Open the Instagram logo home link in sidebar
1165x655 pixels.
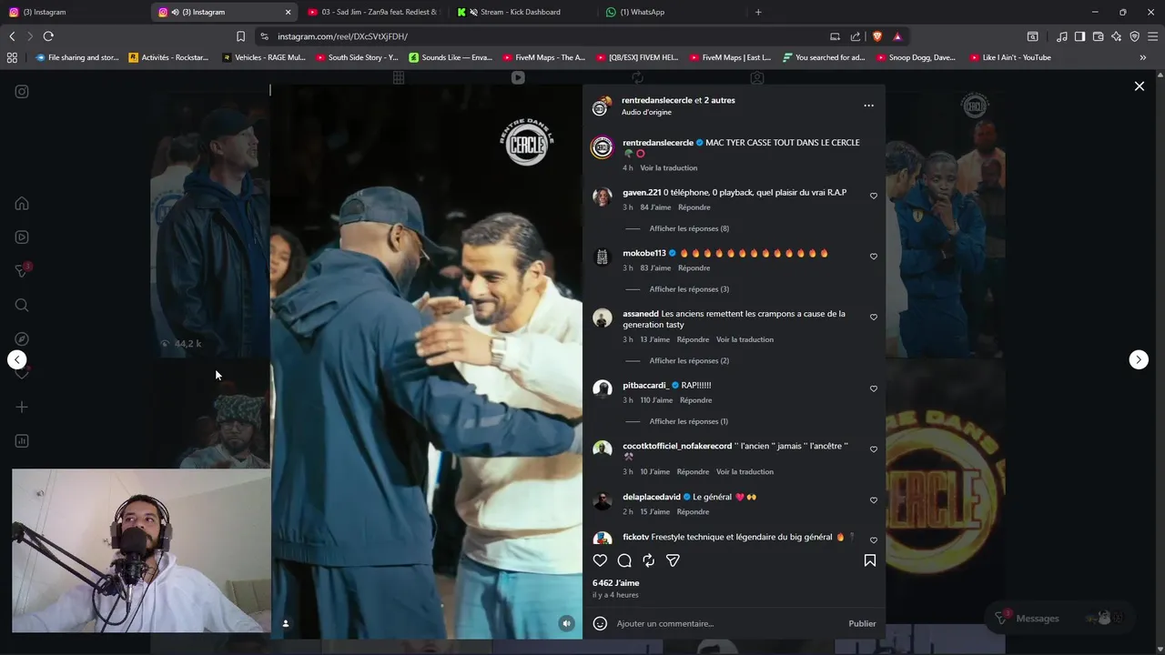coord(22,91)
